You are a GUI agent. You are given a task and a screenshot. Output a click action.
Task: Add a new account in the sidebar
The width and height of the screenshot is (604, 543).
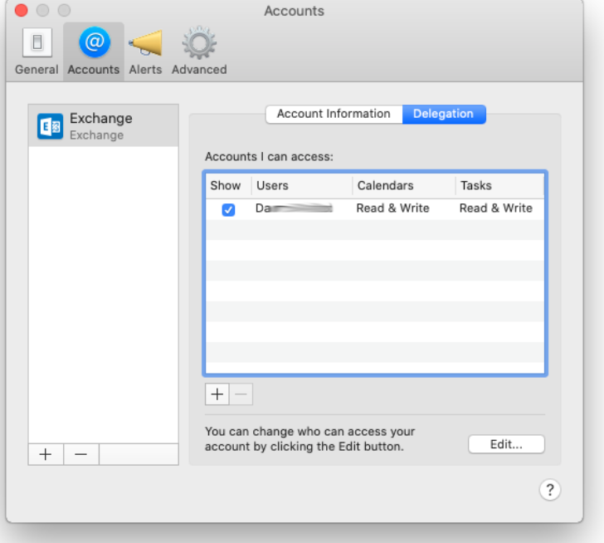click(x=46, y=454)
